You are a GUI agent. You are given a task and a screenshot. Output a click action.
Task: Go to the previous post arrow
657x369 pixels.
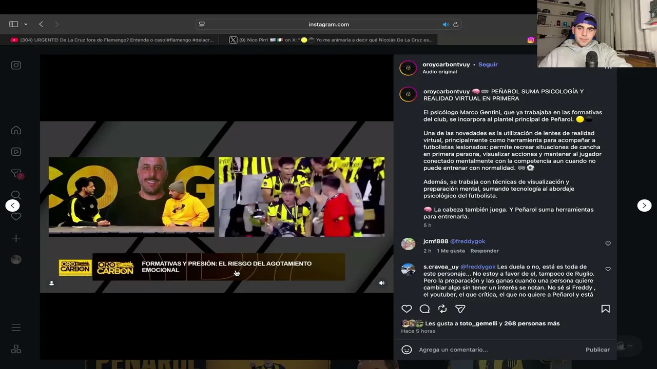(13, 206)
